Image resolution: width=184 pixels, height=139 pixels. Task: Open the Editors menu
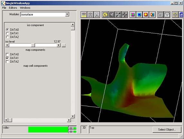pyautogui.click(x=13, y=8)
